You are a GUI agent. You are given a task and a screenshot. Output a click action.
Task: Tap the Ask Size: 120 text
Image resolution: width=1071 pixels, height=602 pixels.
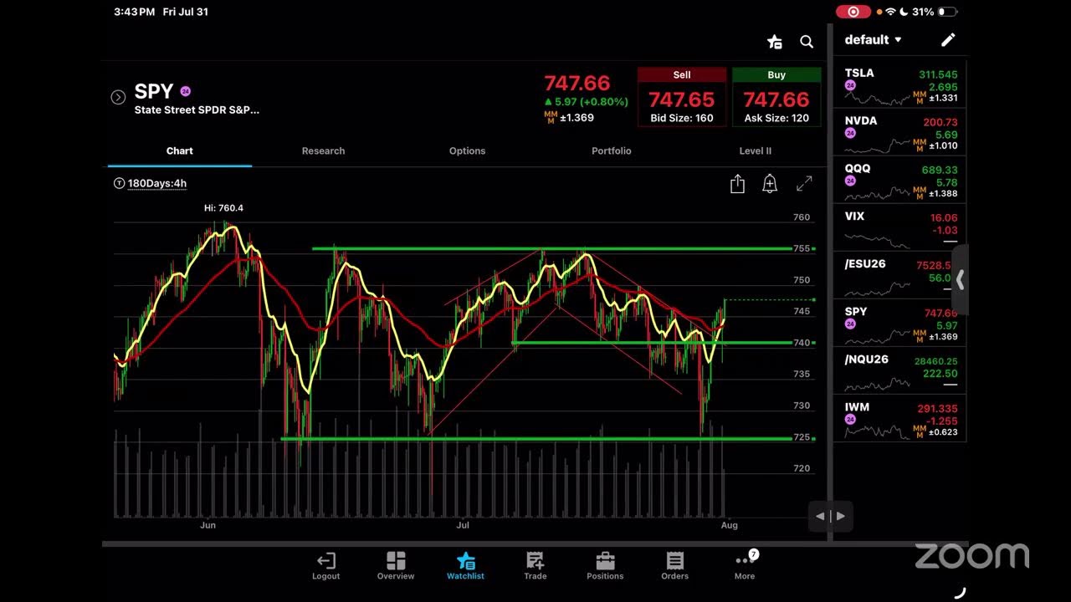pyautogui.click(x=776, y=119)
